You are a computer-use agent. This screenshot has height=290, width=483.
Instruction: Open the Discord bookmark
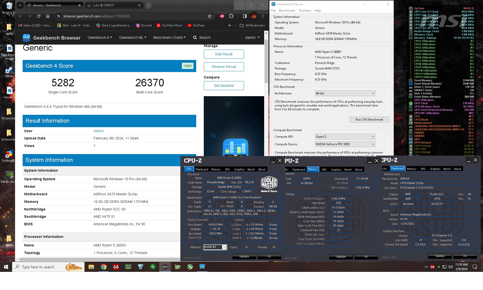click(x=144, y=25)
